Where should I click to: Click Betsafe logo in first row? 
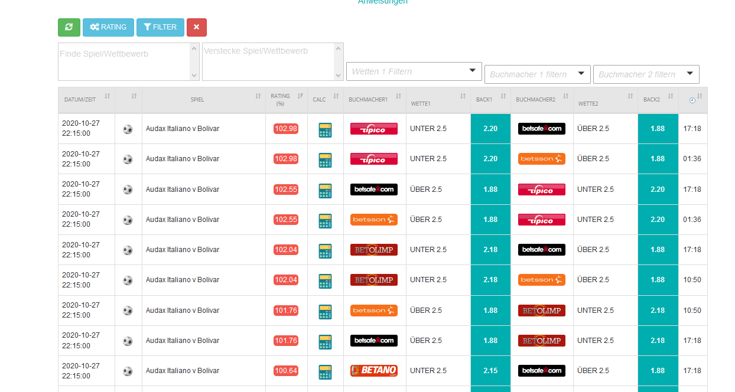coord(542,129)
